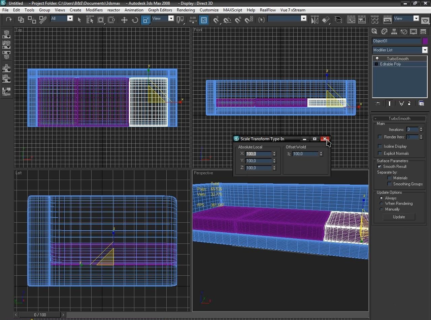Open the Modifier List dropdown
Image resolution: width=431 pixels, height=320 pixels.
coord(425,50)
